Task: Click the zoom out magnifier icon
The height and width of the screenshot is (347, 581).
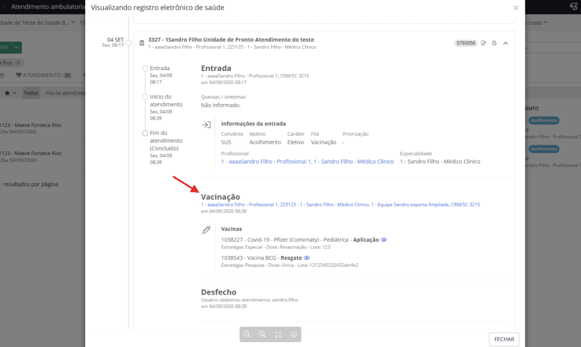Action: 247,334
